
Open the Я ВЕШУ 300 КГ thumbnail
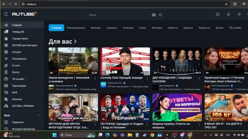(x=226, y=107)
